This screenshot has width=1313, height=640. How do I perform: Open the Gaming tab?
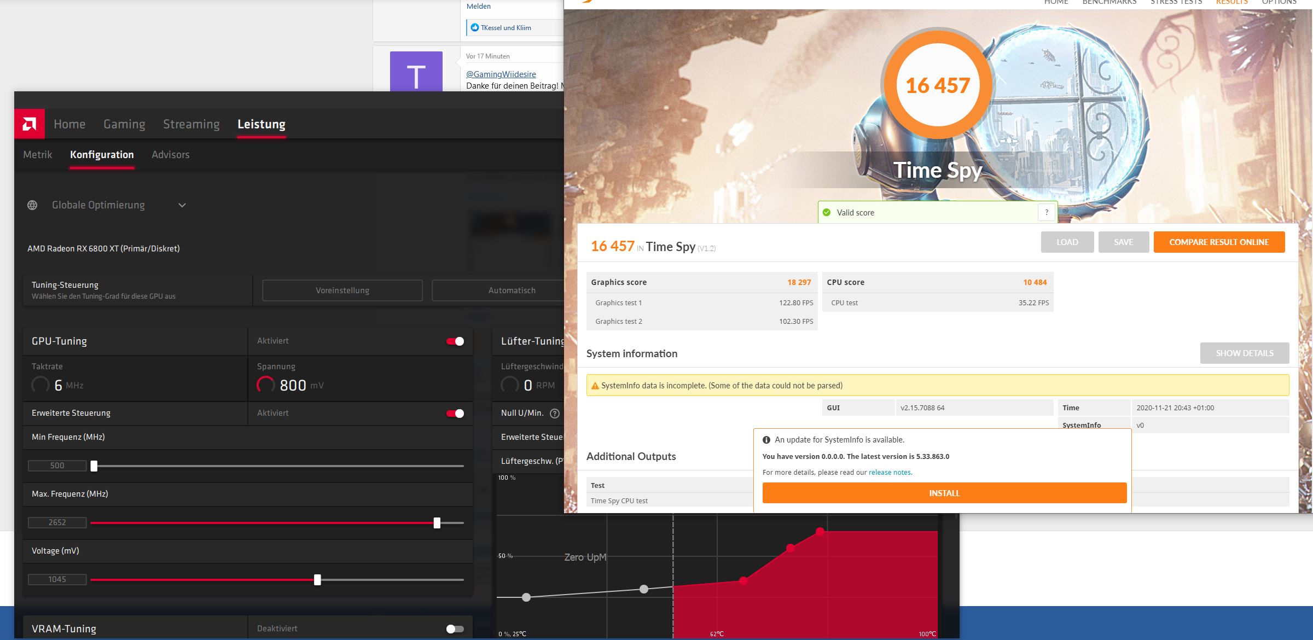coord(124,124)
